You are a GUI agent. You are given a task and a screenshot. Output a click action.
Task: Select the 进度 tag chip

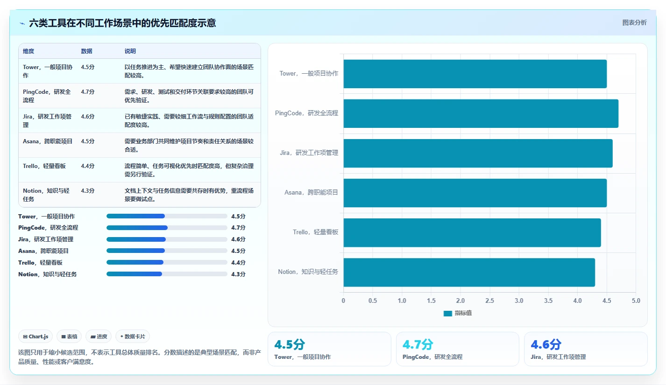tap(99, 336)
